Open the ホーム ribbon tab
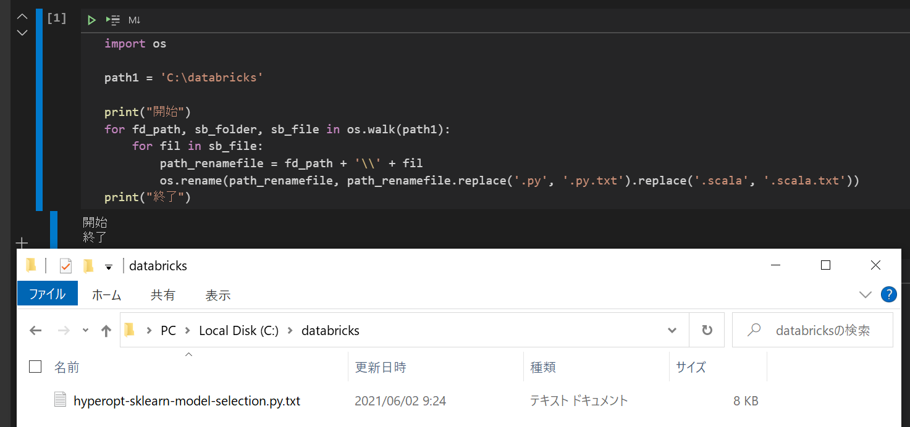910x427 pixels. [106, 295]
